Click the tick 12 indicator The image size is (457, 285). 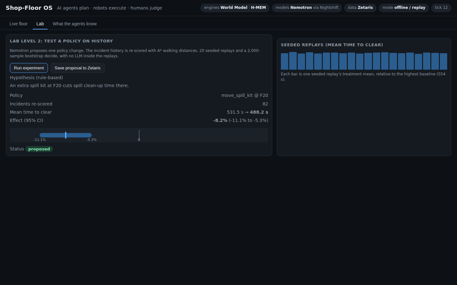pos(441,8)
